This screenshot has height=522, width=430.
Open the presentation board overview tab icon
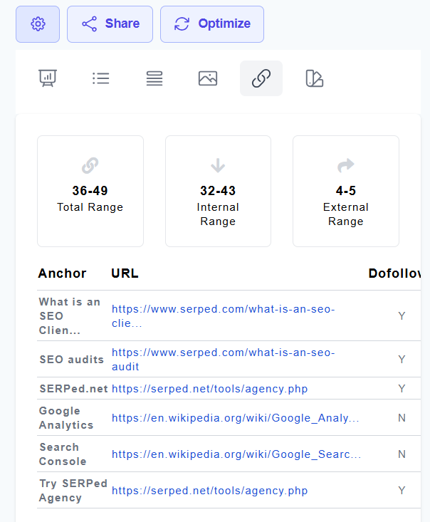(x=48, y=78)
